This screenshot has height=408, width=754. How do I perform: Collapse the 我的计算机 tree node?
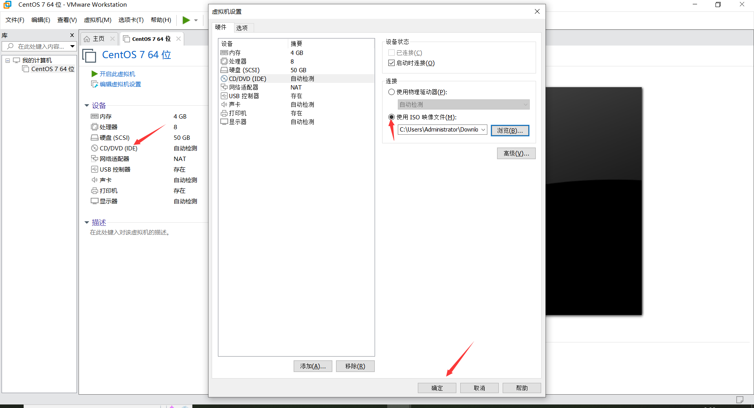pyautogui.click(x=7, y=60)
